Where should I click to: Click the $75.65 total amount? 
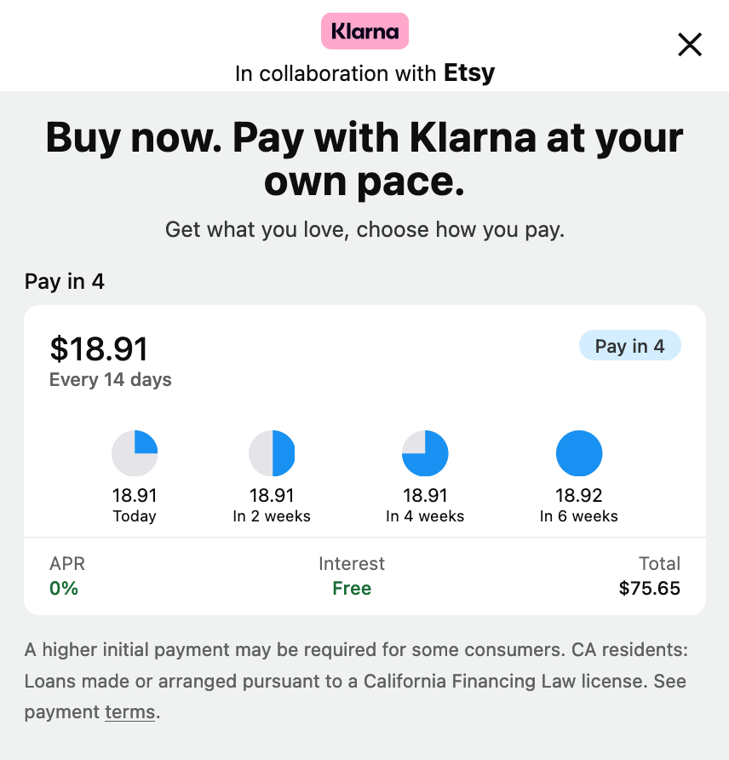point(650,588)
